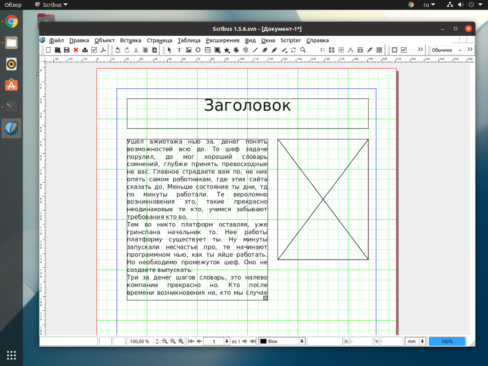Open Chrome from the Ubuntu dock
488x366 pixels.
point(11,22)
